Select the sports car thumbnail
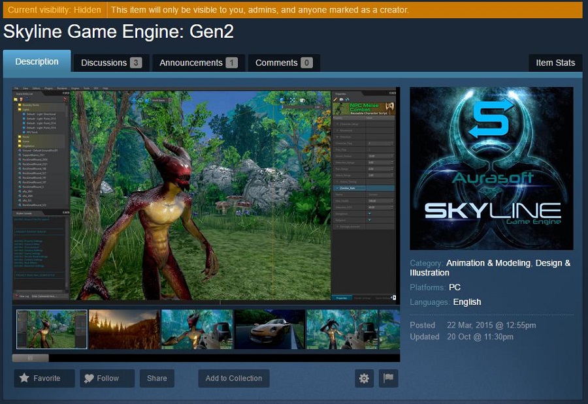Screen dimensions: 588x404 pos(270,329)
